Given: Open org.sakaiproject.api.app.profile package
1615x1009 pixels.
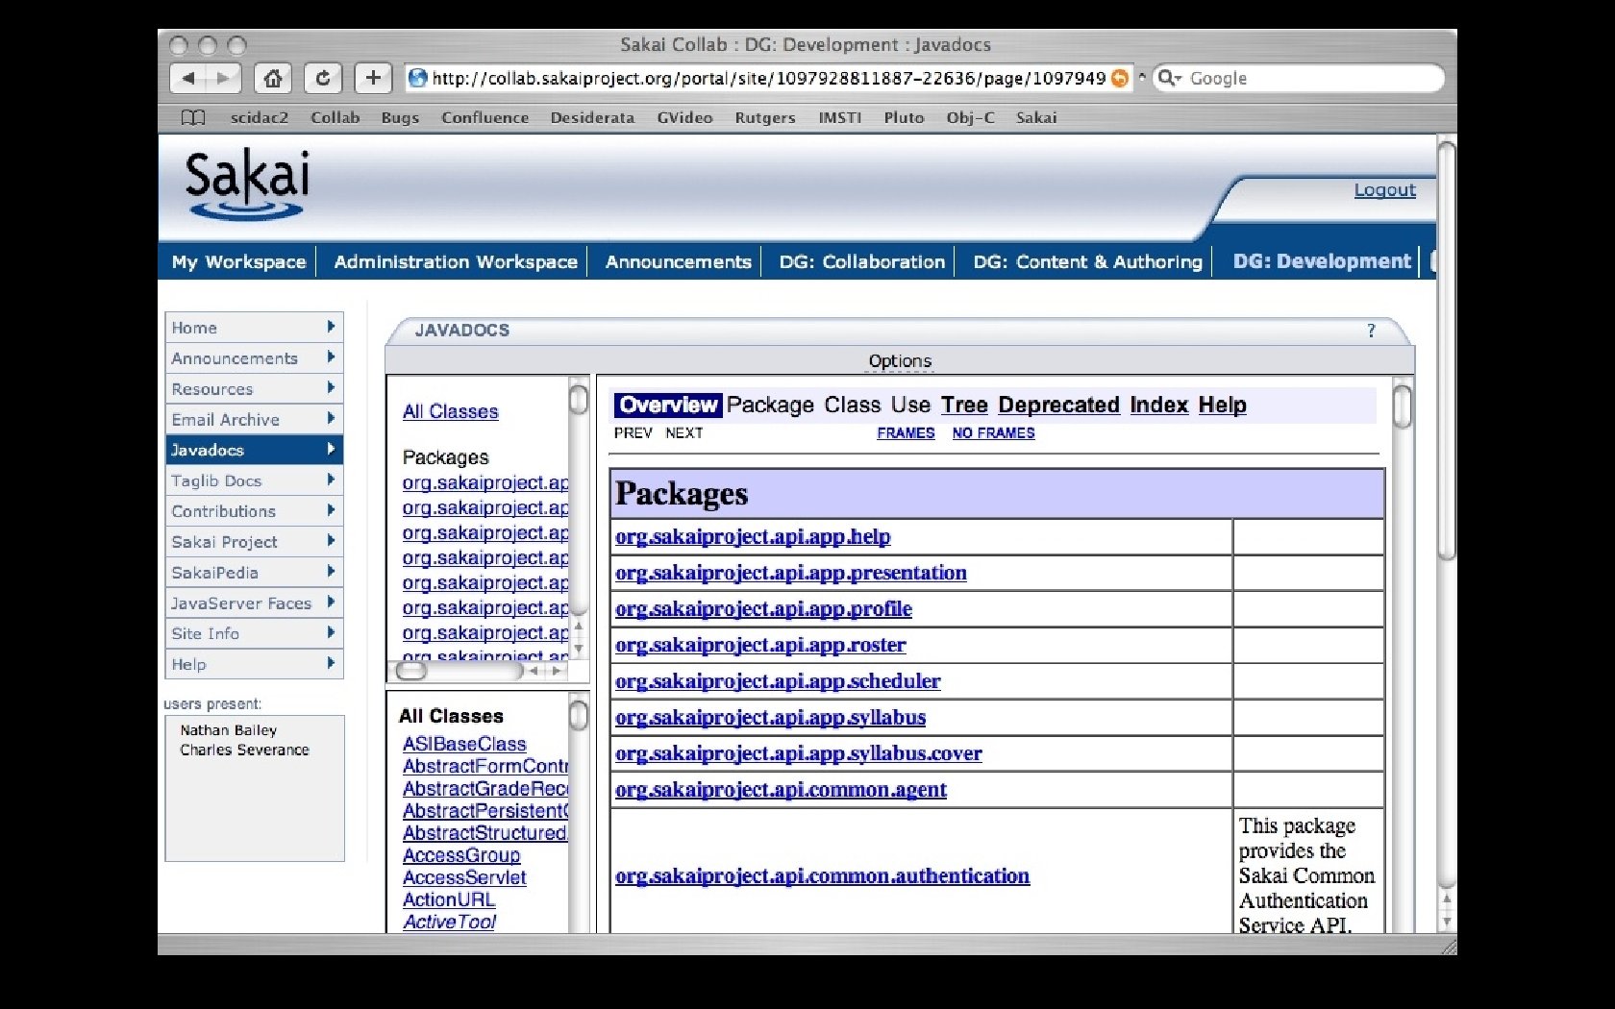Looking at the screenshot, I should (x=763, y=609).
